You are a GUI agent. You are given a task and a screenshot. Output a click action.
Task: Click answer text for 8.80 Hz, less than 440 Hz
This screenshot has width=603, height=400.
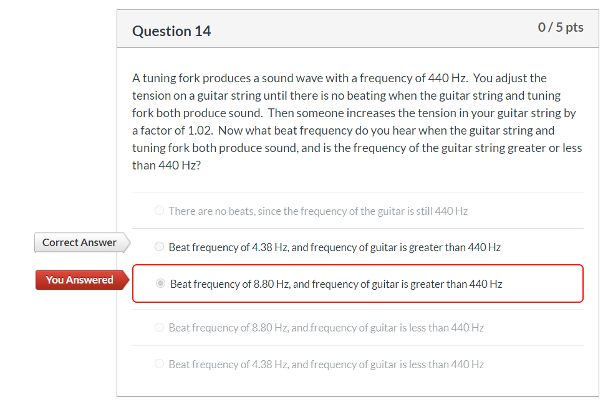[x=326, y=328]
